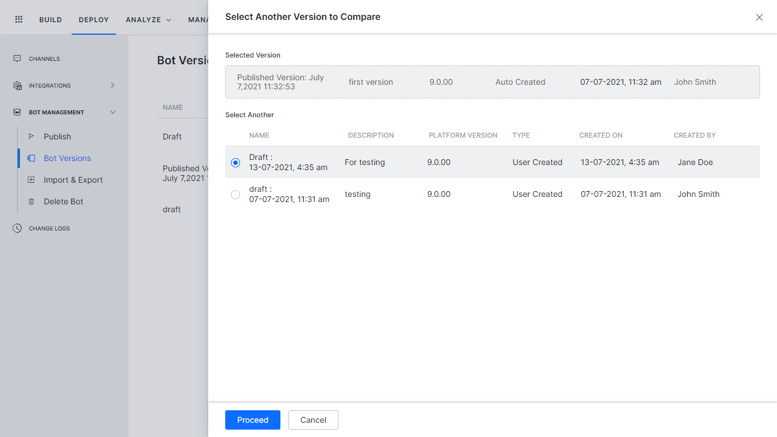Click the Integrations icon
The height and width of the screenshot is (437, 777).
(17, 85)
